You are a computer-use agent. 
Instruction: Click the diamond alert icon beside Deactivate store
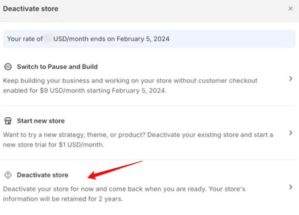8,175
